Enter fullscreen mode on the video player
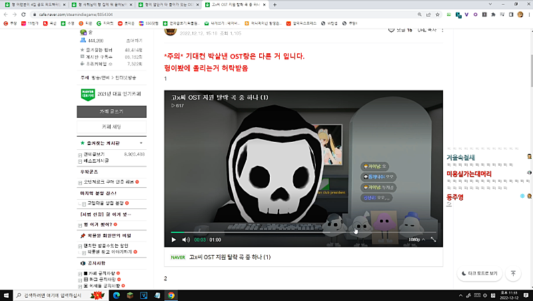The image size is (533, 301). (x=434, y=240)
